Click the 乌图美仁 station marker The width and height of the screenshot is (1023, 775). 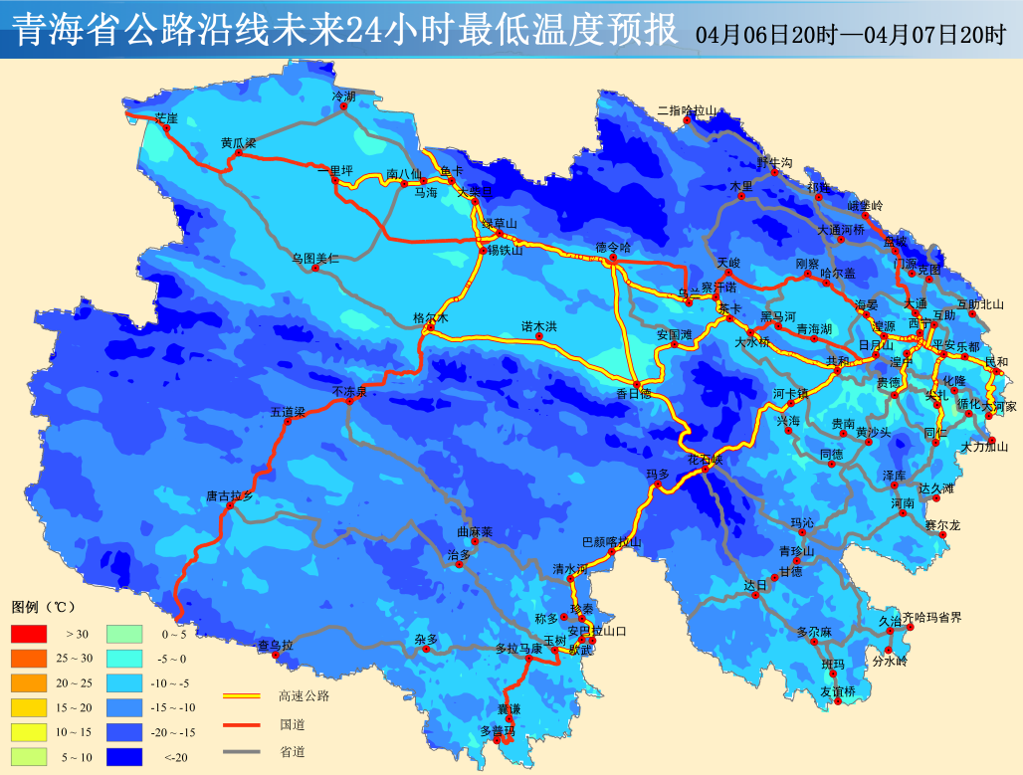point(316,268)
